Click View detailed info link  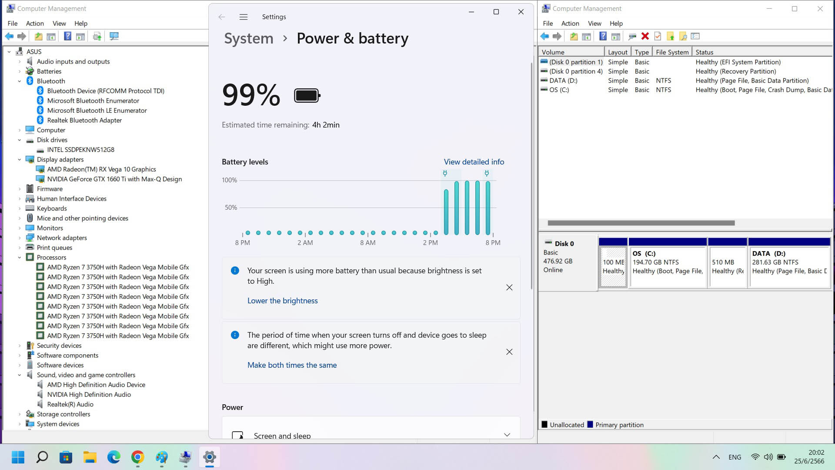[x=474, y=162]
